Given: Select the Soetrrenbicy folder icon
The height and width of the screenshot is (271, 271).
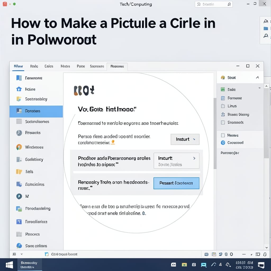Looking at the screenshot, I should click(x=19, y=99).
